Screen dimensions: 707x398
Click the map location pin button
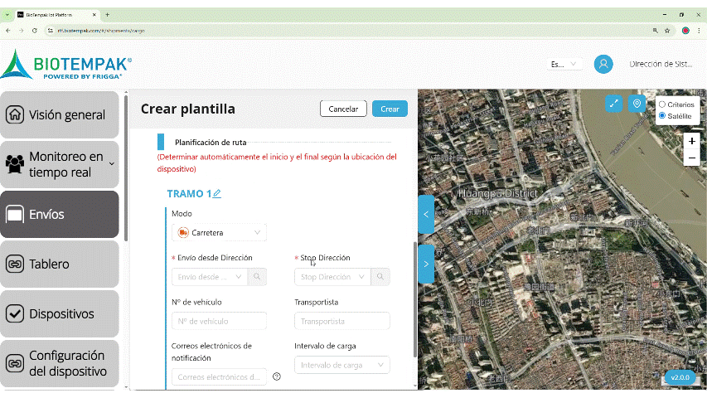(637, 104)
